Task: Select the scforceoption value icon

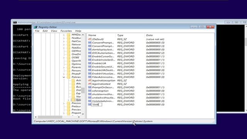Action: click(90, 91)
